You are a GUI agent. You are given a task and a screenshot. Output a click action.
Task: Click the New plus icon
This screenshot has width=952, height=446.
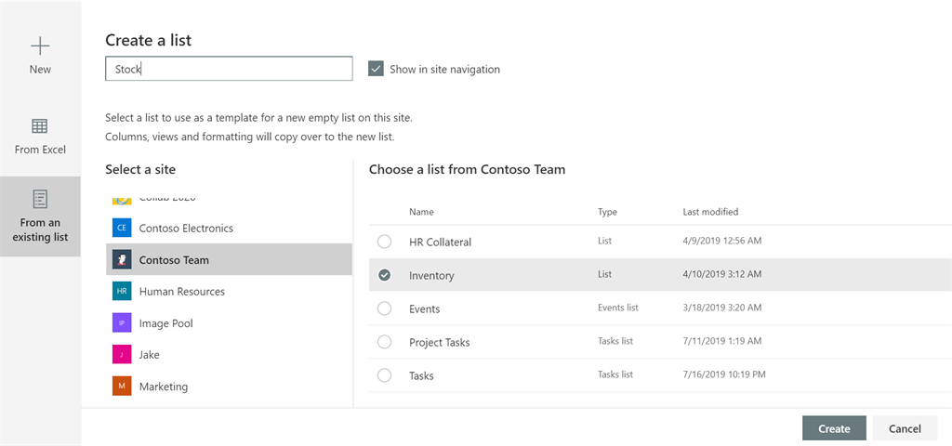pos(40,46)
